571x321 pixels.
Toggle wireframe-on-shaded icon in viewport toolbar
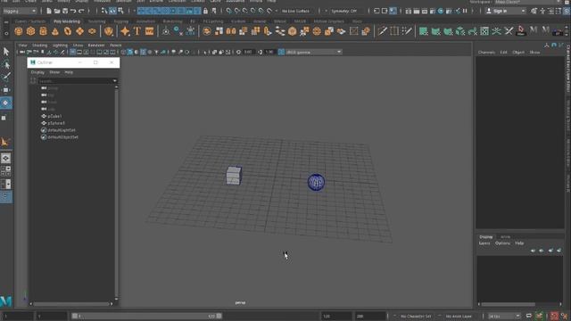tap(143, 52)
